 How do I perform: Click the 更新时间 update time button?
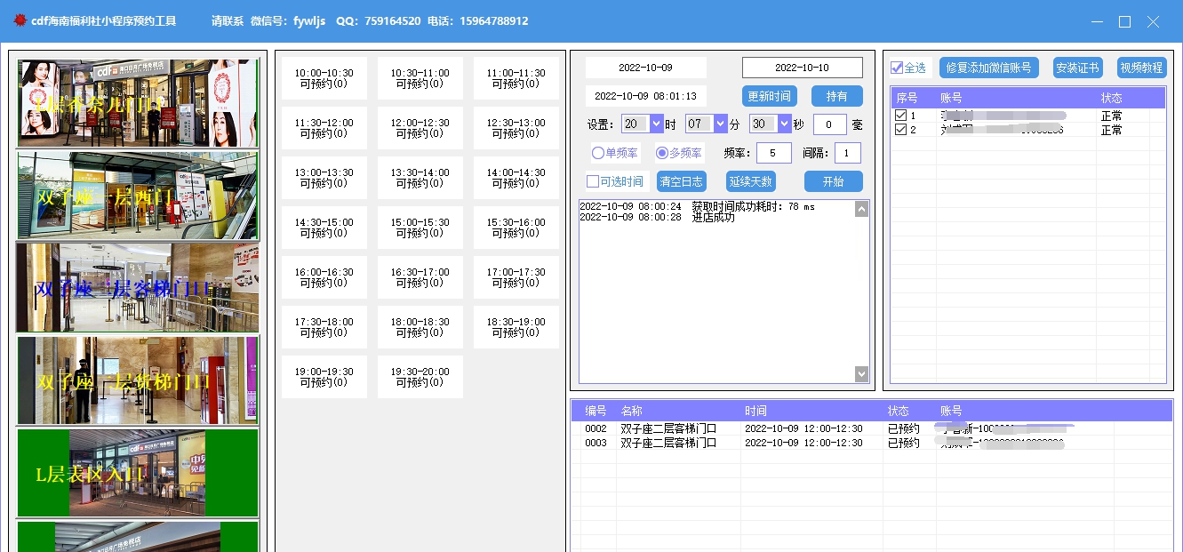(x=770, y=95)
